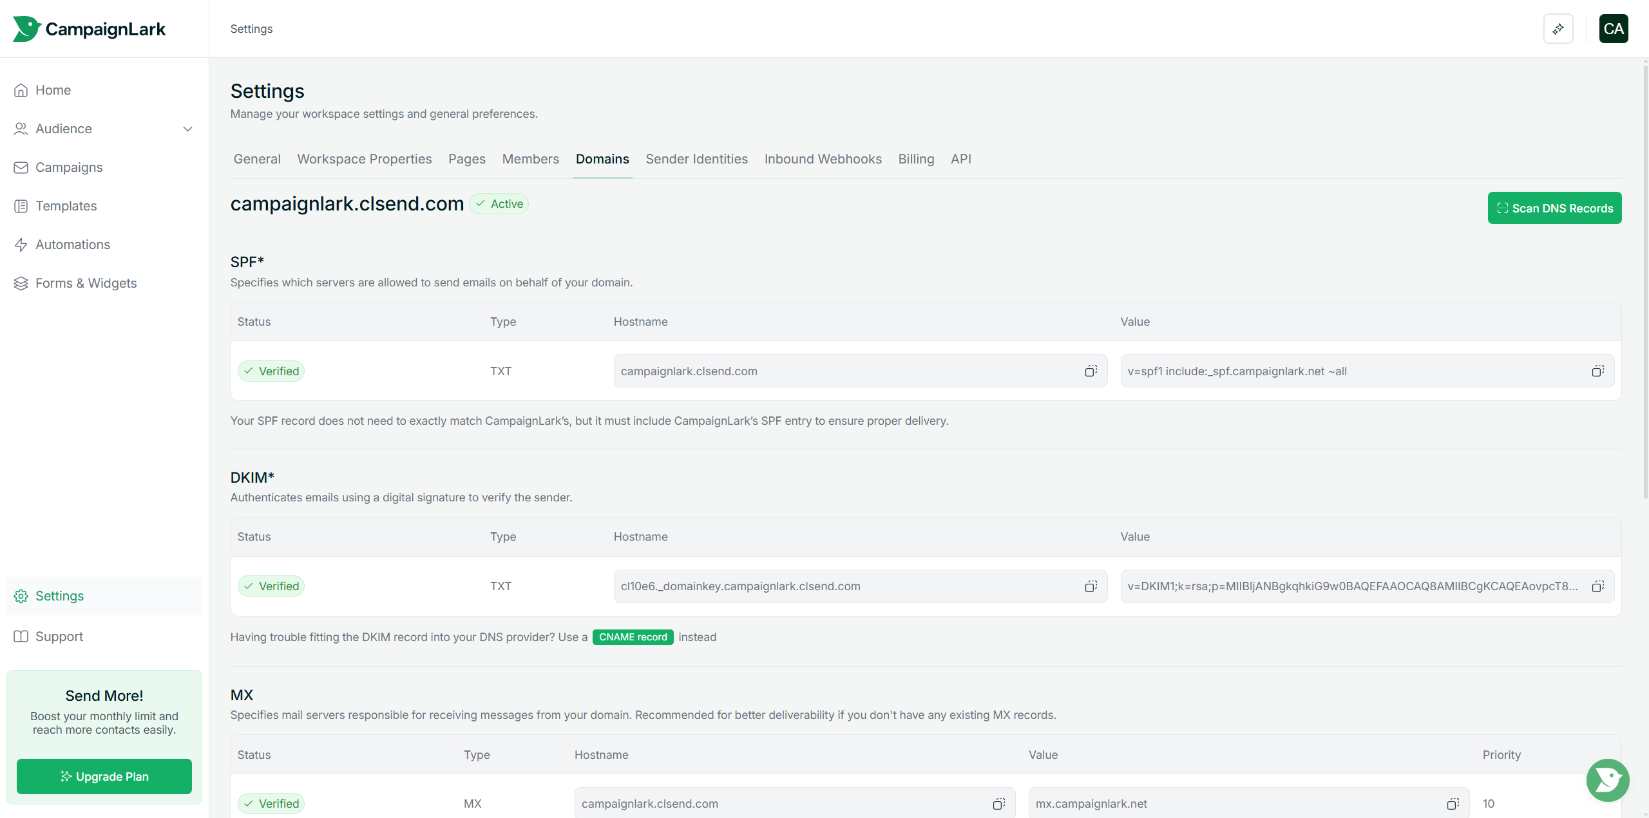This screenshot has height=818, width=1649.
Task: Switch to the Sender Identities tab
Action: click(696, 159)
